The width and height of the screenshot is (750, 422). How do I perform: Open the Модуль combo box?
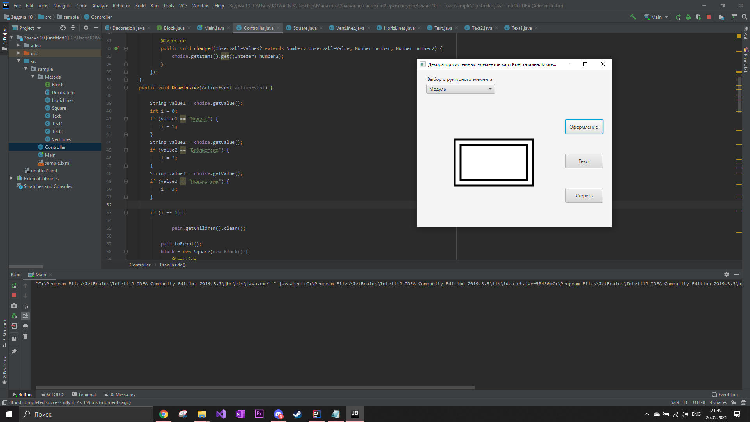(460, 89)
